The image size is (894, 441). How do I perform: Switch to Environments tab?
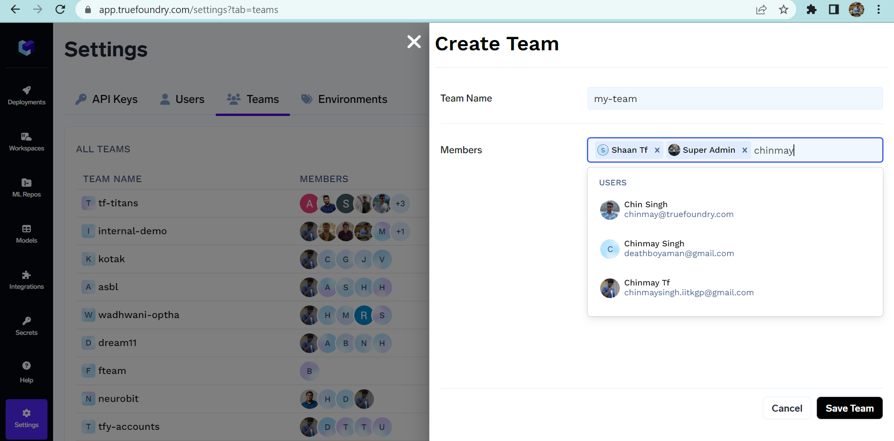[344, 99]
